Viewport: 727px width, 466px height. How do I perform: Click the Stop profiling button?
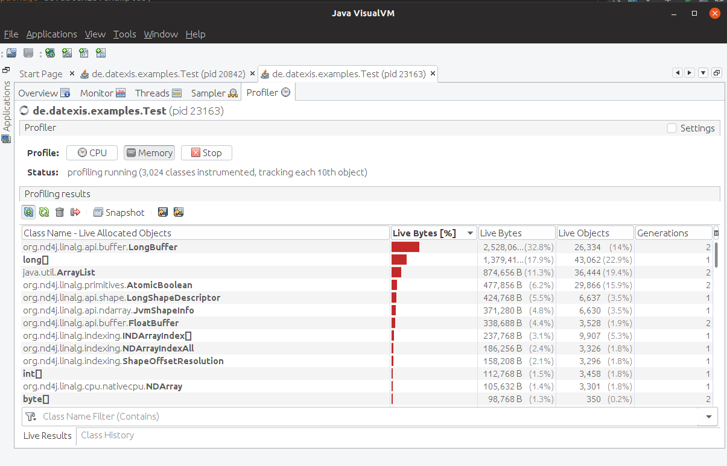click(206, 153)
